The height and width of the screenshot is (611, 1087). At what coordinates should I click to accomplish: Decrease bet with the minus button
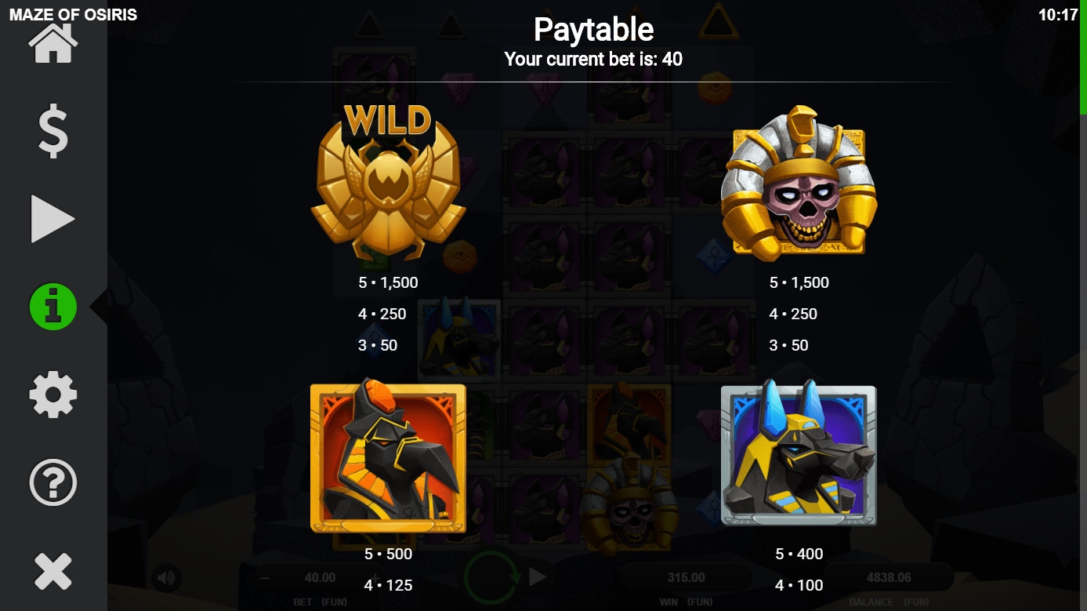pos(265,578)
